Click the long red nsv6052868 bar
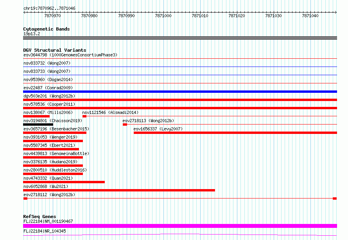Viewport: 348px width, 240px height. [x=119, y=190]
